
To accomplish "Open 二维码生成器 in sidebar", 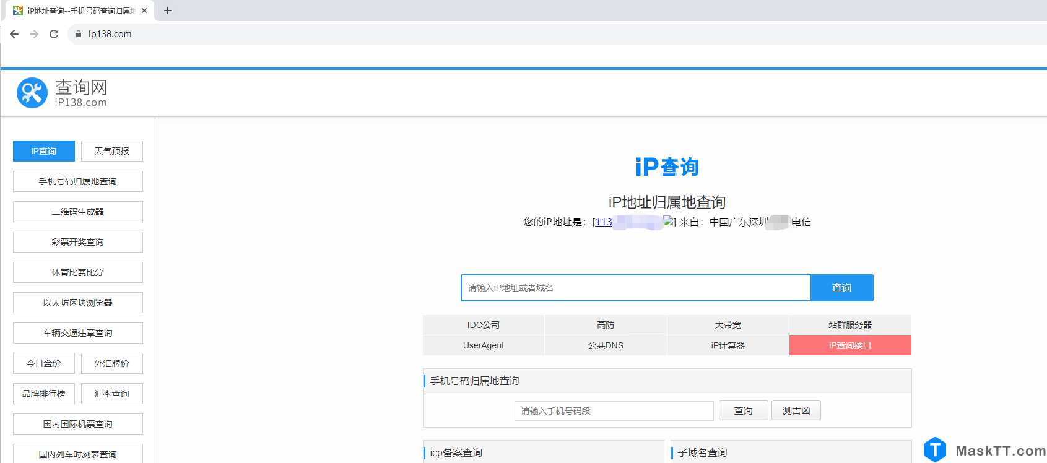I will [x=78, y=212].
